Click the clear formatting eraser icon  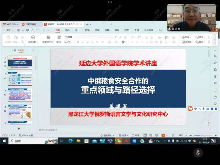[x=125, y=37]
